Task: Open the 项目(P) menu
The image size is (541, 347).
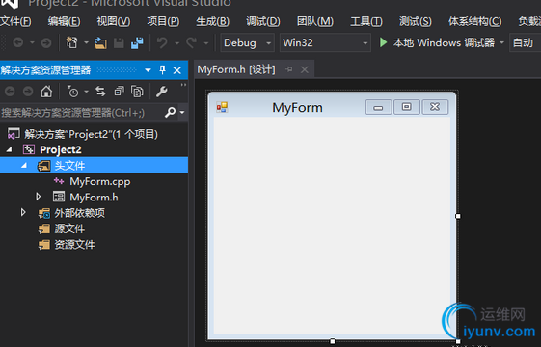Action: pyautogui.click(x=163, y=21)
